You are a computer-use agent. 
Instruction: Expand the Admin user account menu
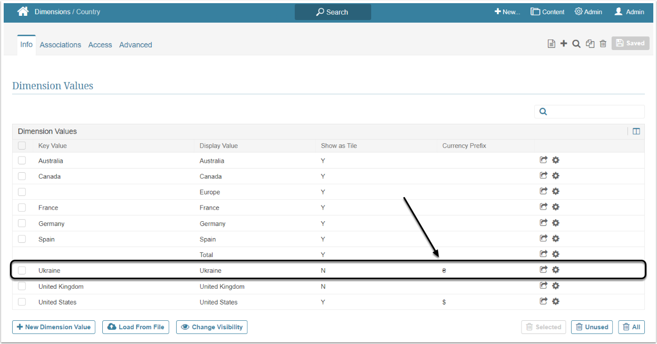(x=629, y=12)
